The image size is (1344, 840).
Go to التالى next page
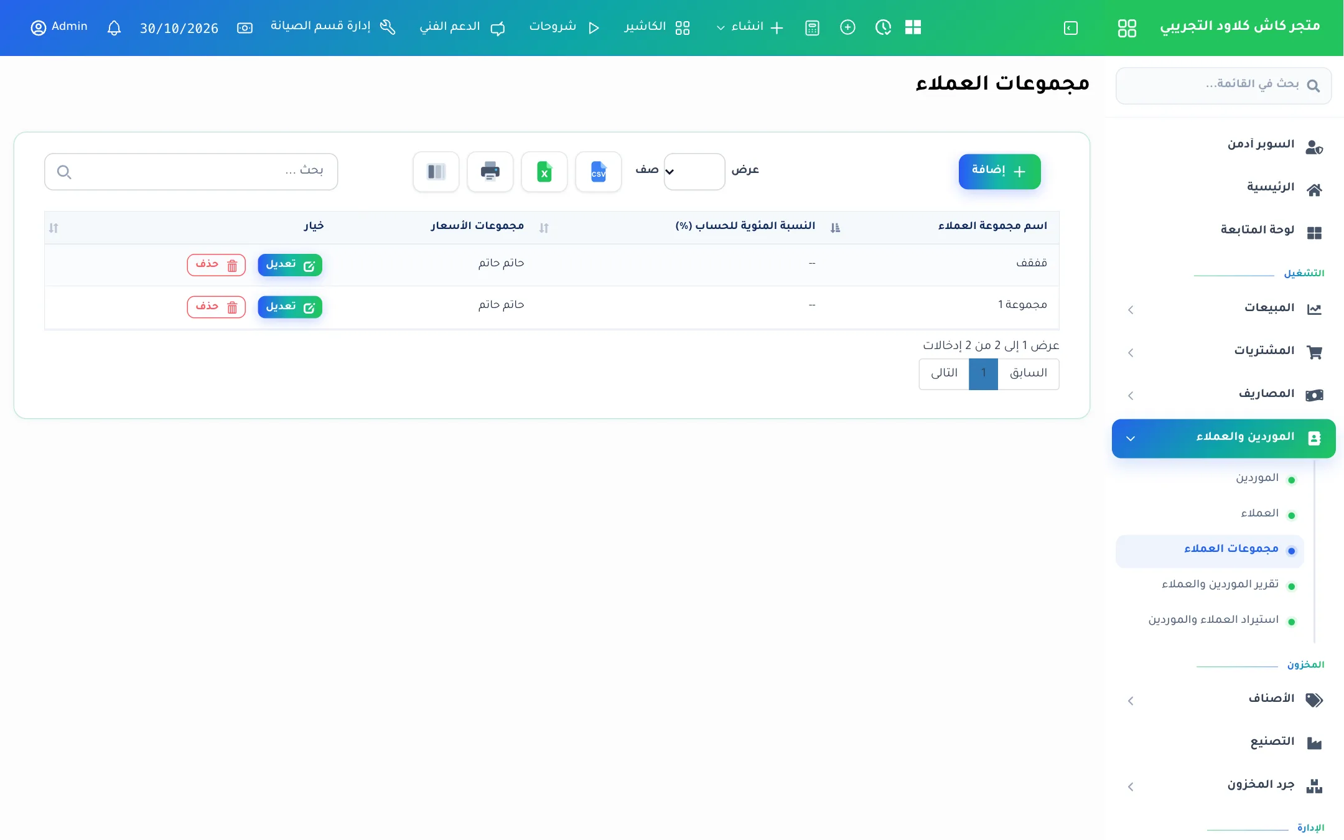pyautogui.click(x=944, y=374)
